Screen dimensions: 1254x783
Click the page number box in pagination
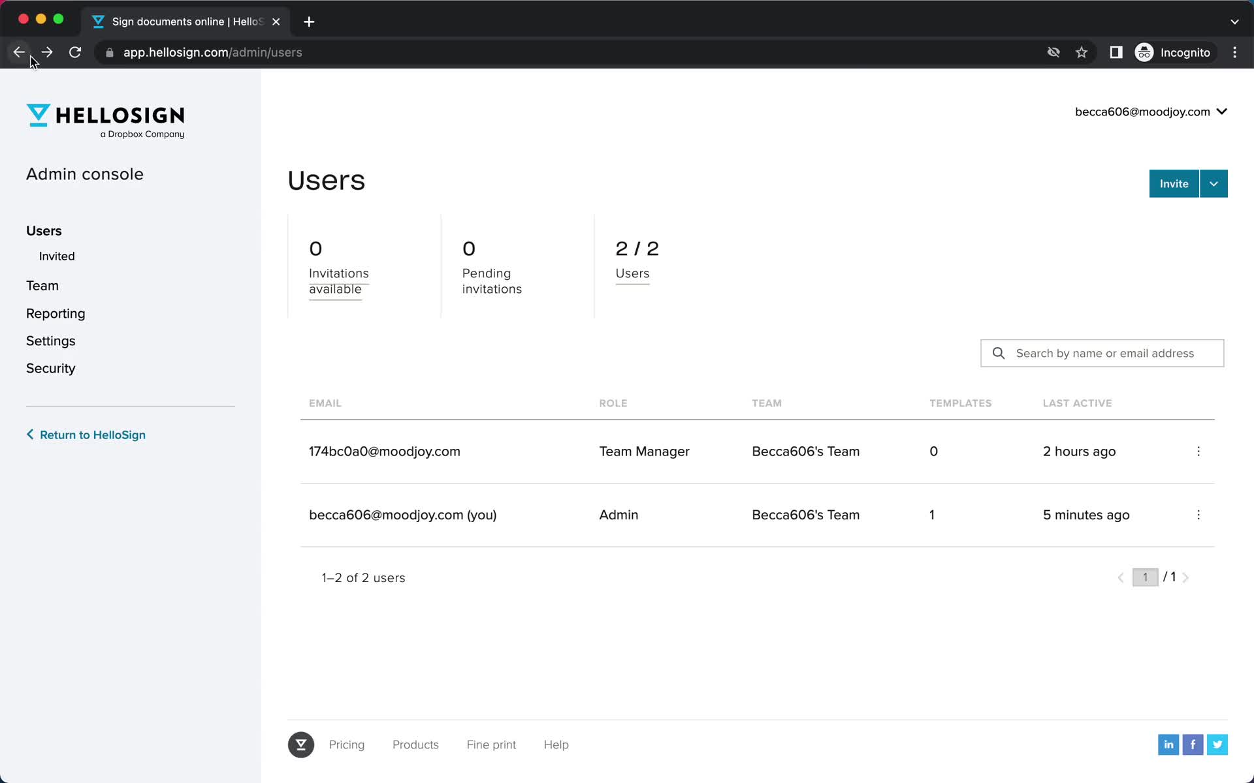click(x=1145, y=577)
